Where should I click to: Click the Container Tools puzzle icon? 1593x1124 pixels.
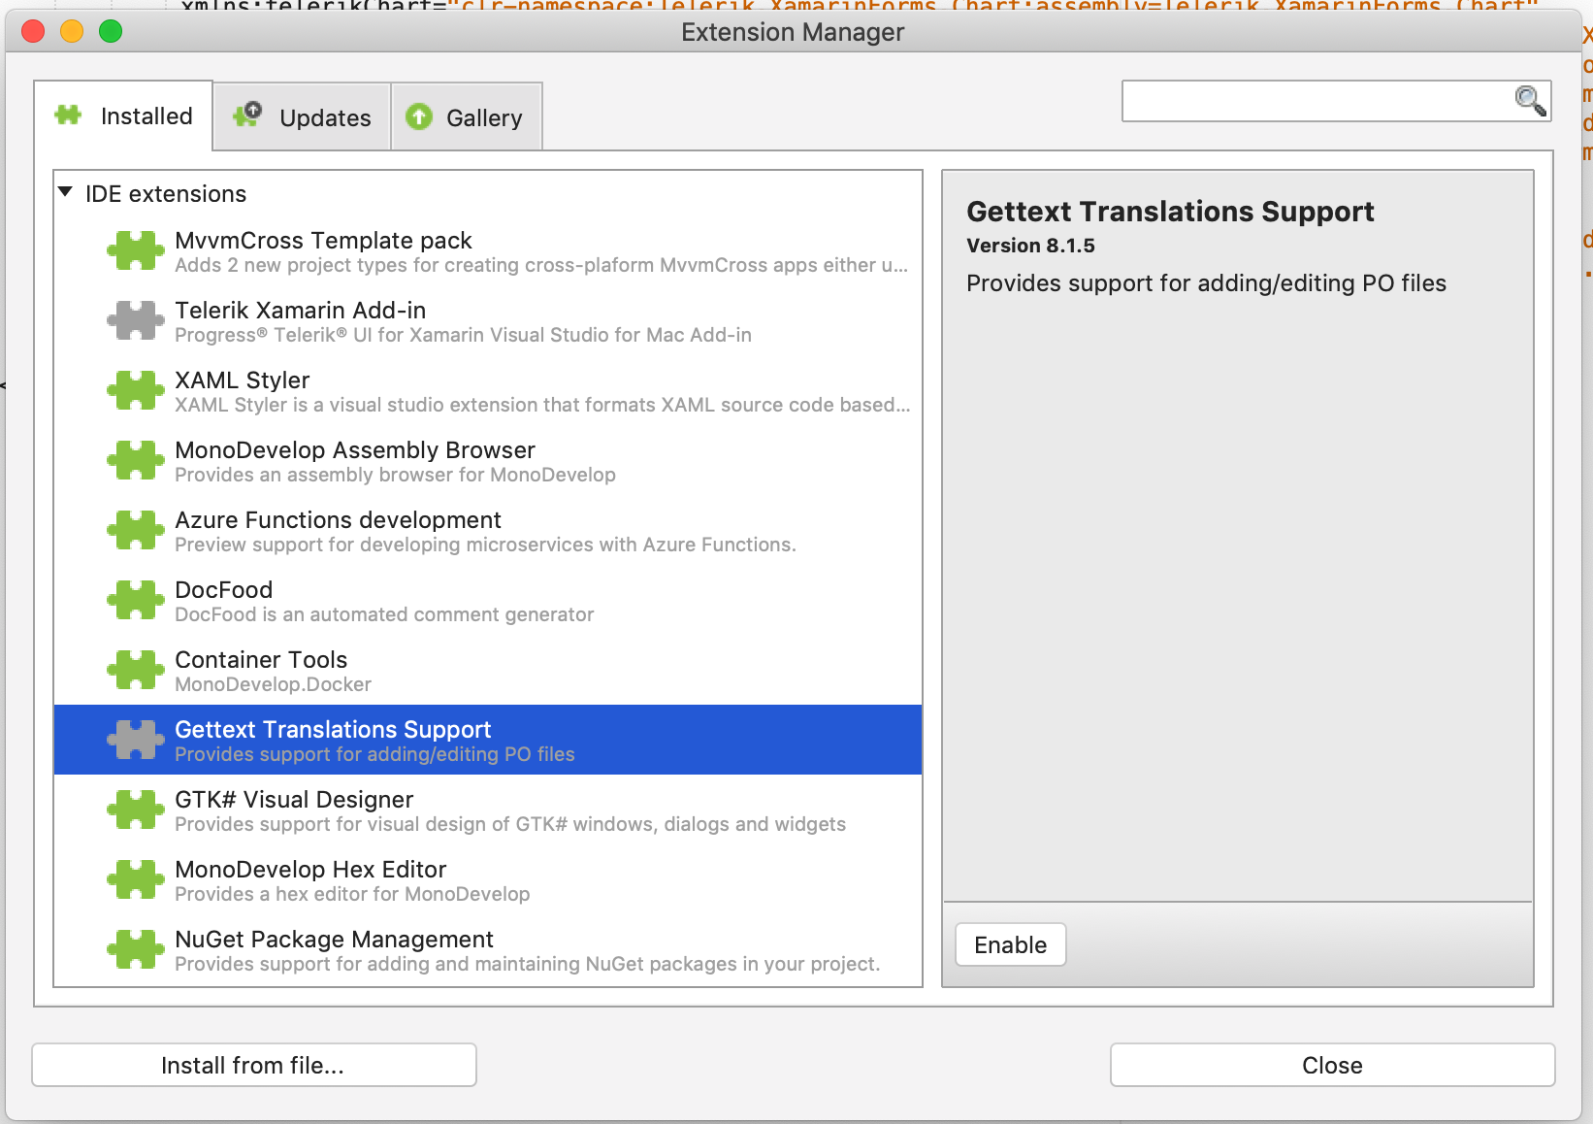click(x=135, y=670)
